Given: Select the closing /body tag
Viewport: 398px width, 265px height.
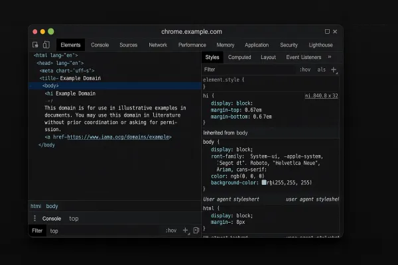Looking at the screenshot, I should 46,145.
